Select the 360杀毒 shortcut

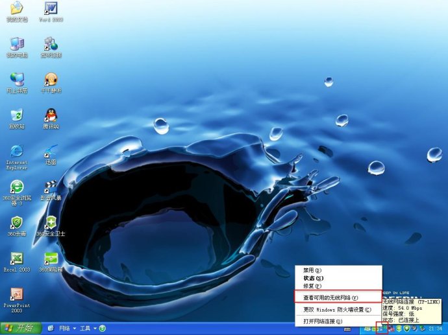tap(17, 226)
